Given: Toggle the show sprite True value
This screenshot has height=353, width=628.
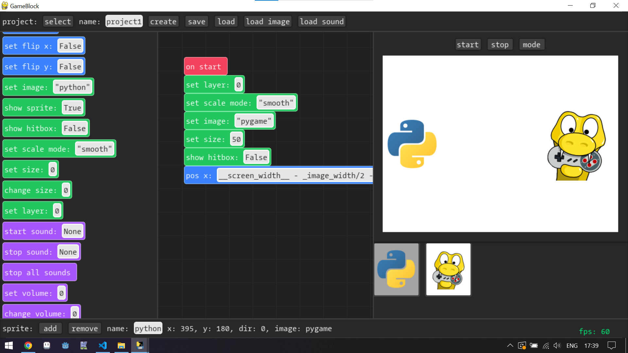Looking at the screenshot, I should point(72,108).
